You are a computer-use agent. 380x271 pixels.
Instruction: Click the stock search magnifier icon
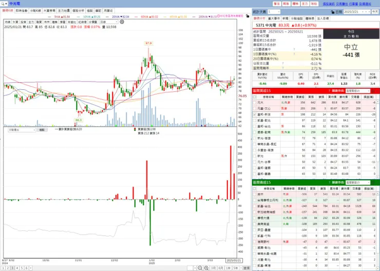point(3,4)
